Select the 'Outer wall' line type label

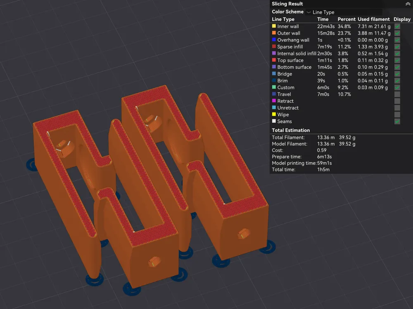(289, 33)
